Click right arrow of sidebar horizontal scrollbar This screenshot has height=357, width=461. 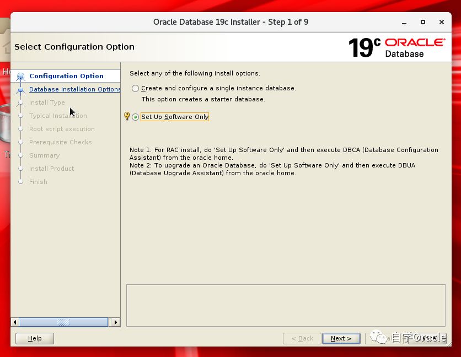click(116, 322)
